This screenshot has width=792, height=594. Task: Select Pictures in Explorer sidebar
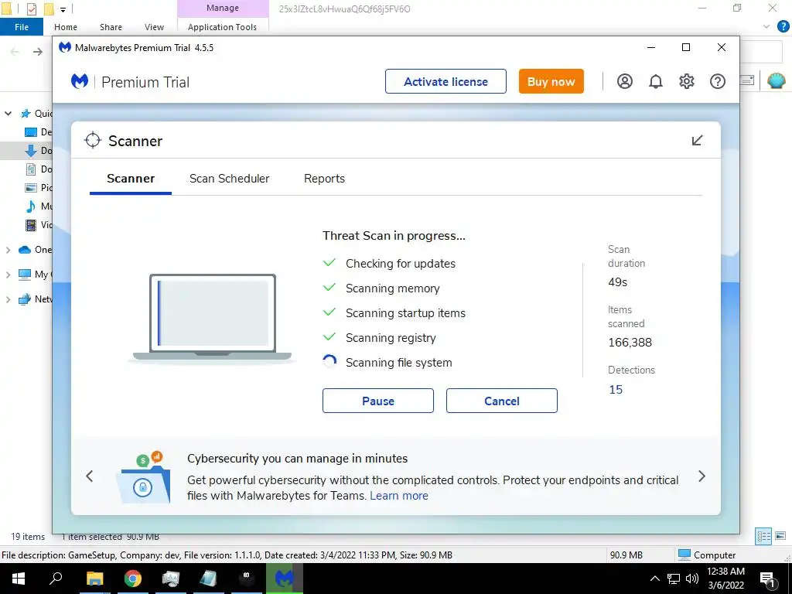(x=37, y=187)
